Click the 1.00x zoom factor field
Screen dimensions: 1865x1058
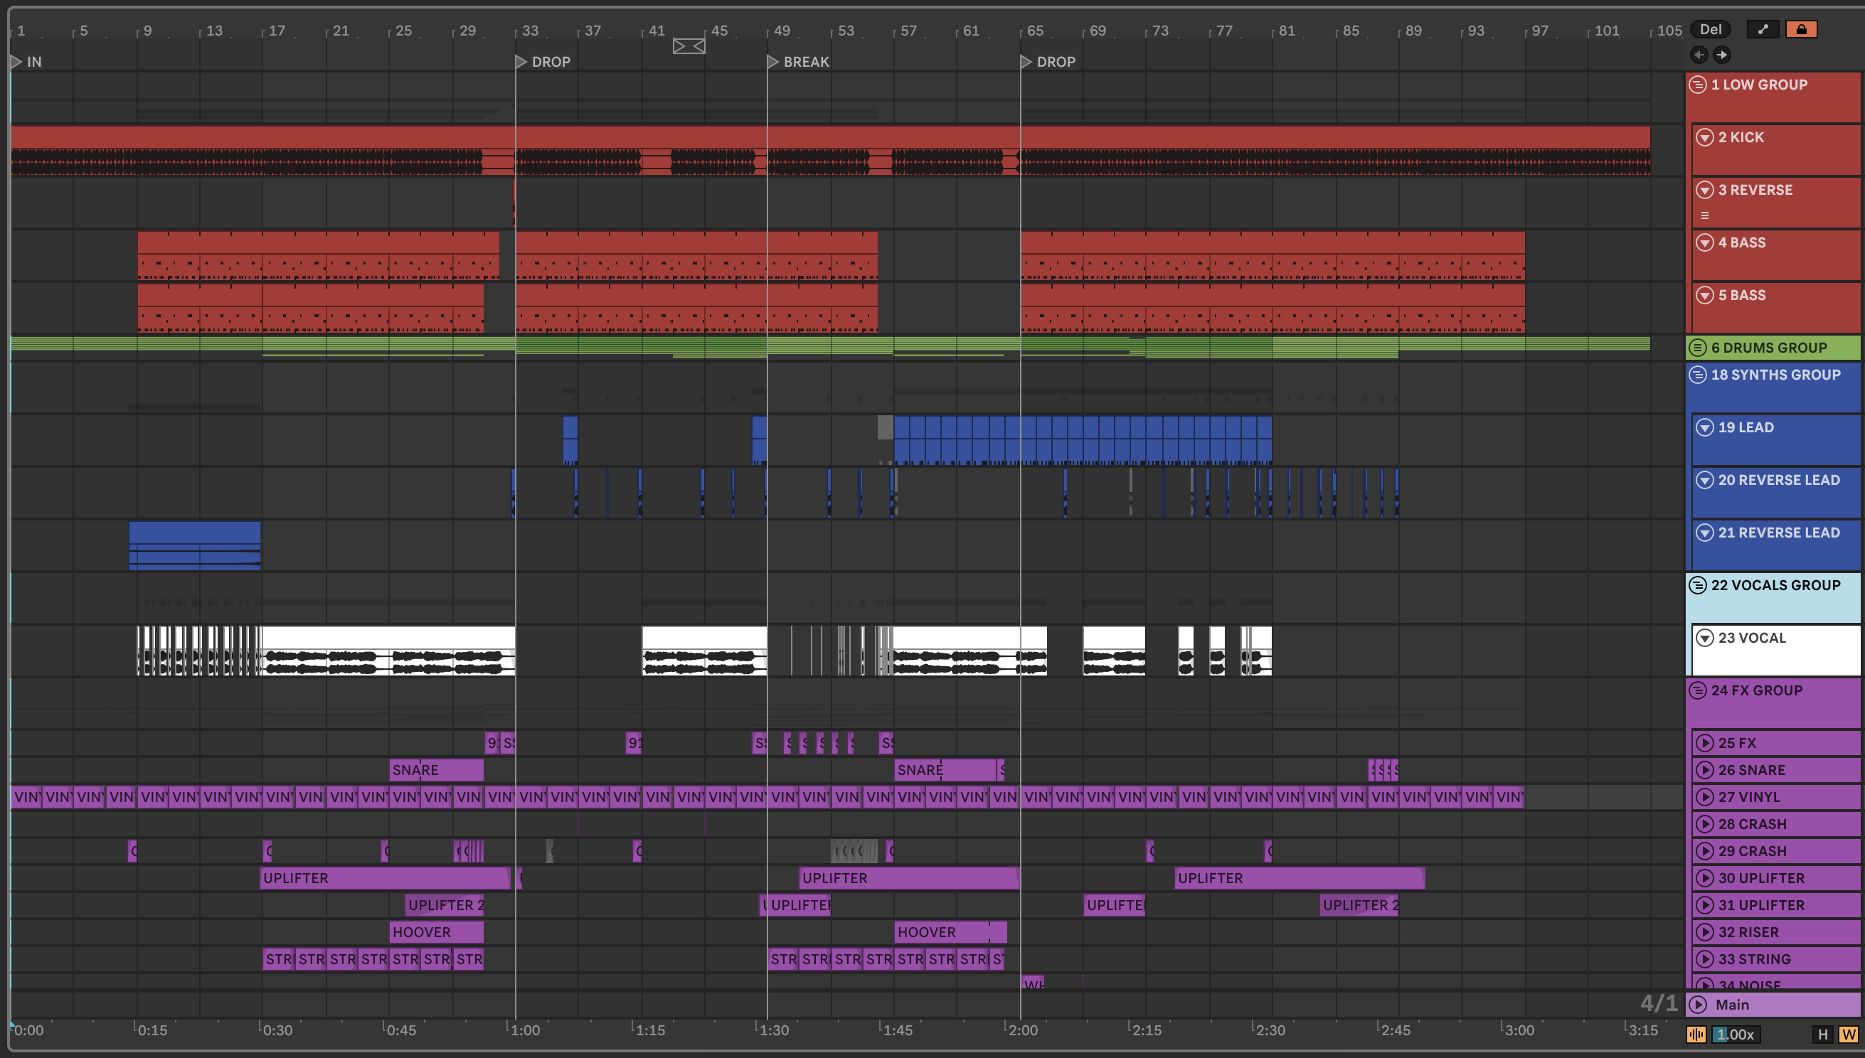[x=1735, y=1034]
